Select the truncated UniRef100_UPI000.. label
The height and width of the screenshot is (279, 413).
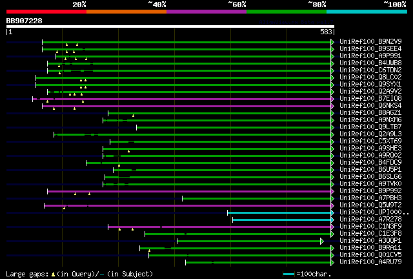[x=374, y=212]
